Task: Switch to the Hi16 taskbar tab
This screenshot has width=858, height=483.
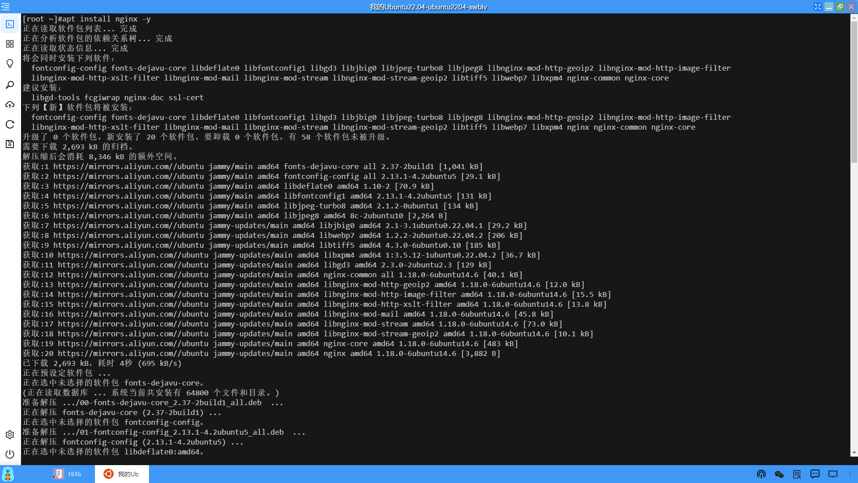Action: 68,474
